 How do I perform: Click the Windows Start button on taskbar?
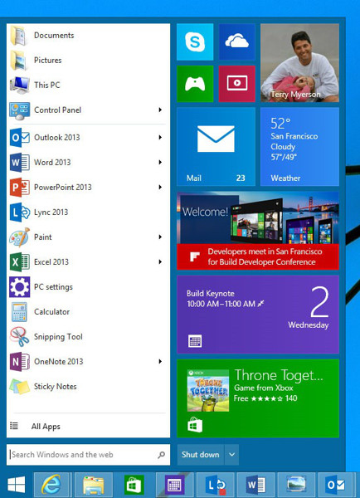17,485
